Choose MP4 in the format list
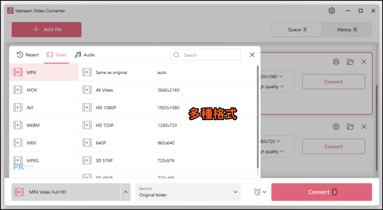 point(44,72)
